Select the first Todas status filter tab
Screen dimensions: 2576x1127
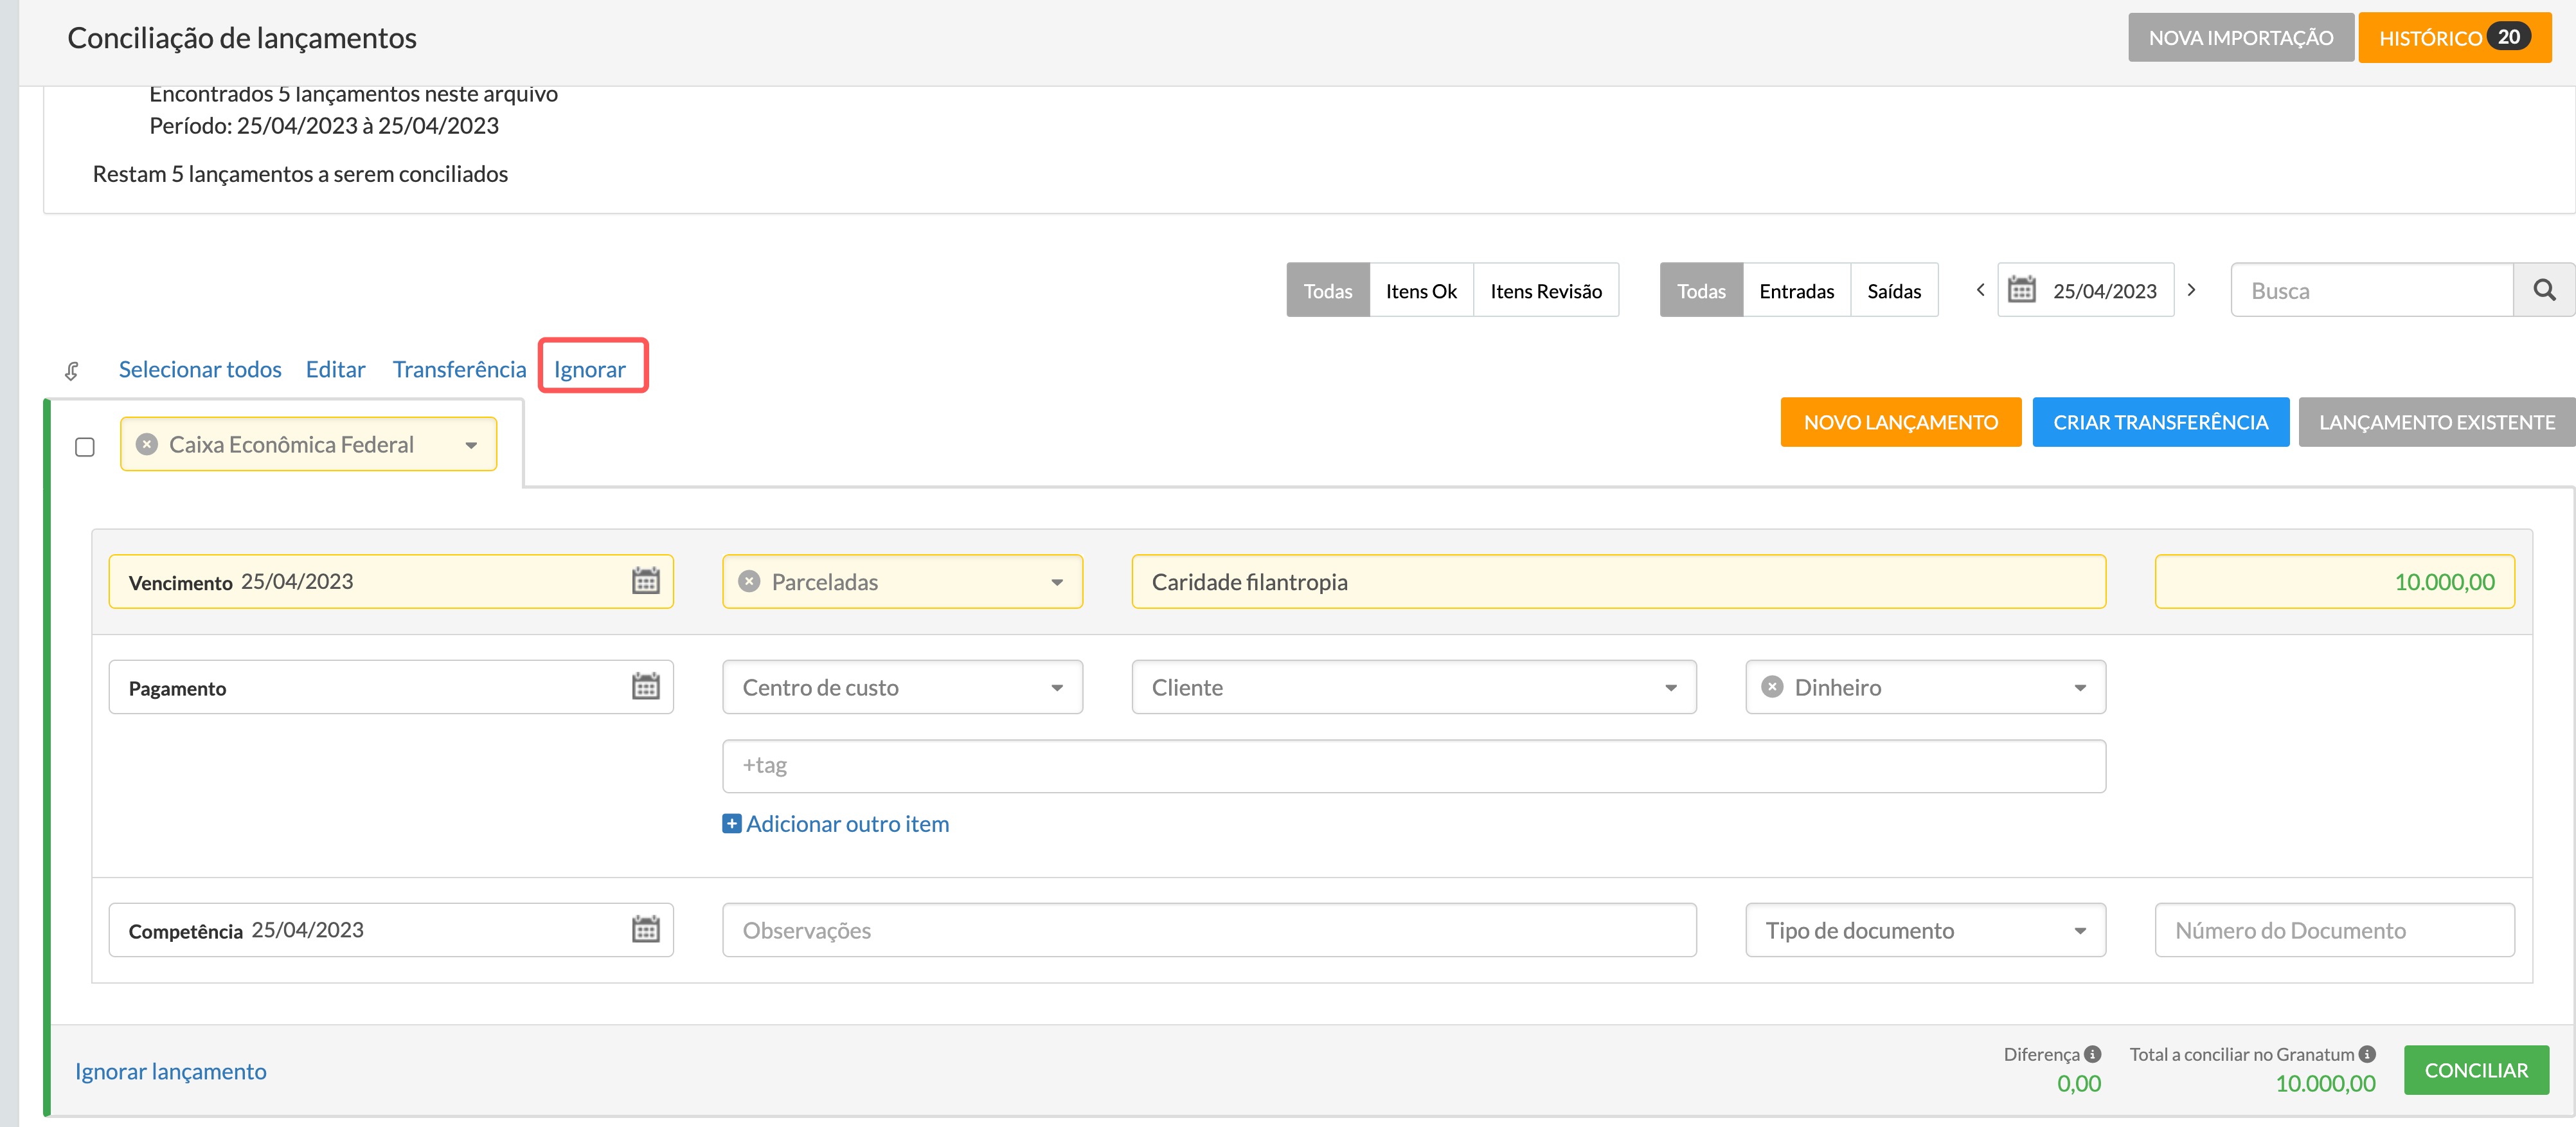tap(1328, 290)
